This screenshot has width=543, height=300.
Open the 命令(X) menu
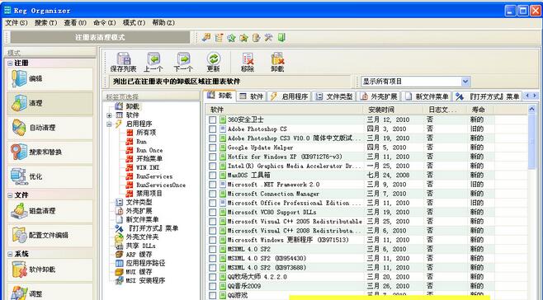point(105,23)
